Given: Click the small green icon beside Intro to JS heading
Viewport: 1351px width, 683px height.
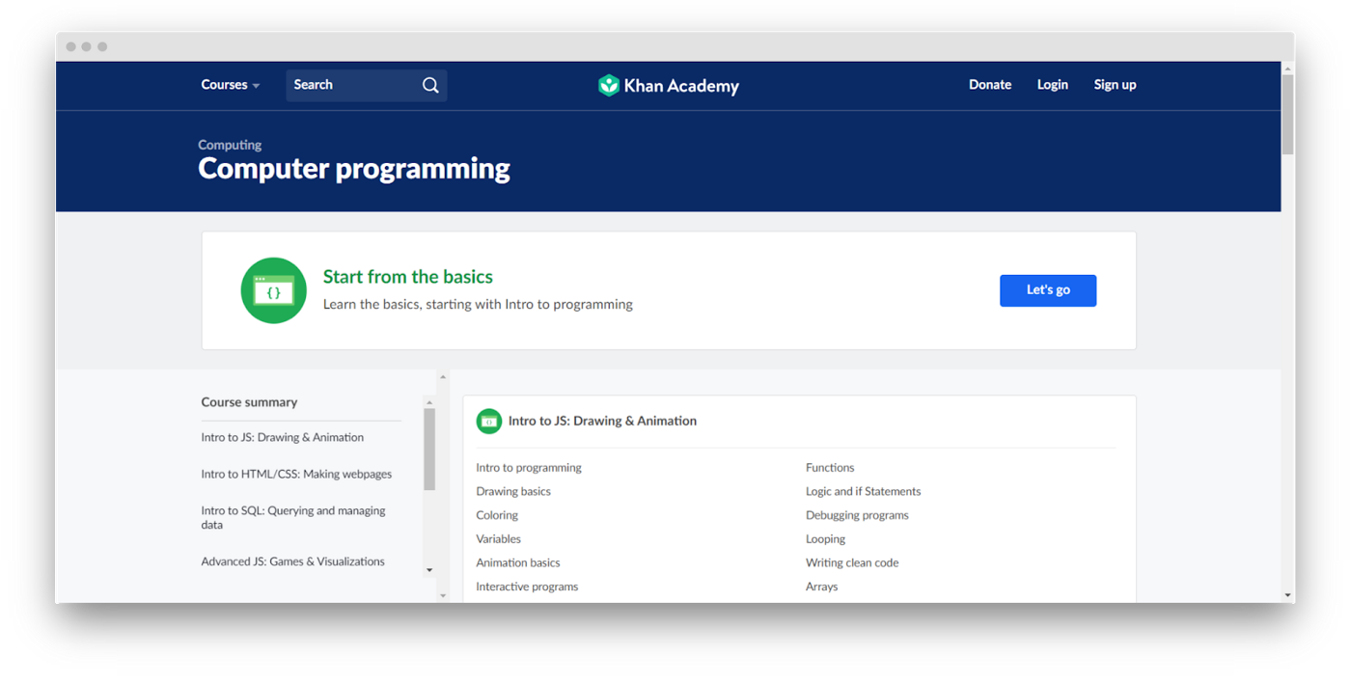Looking at the screenshot, I should pos(489,421).
